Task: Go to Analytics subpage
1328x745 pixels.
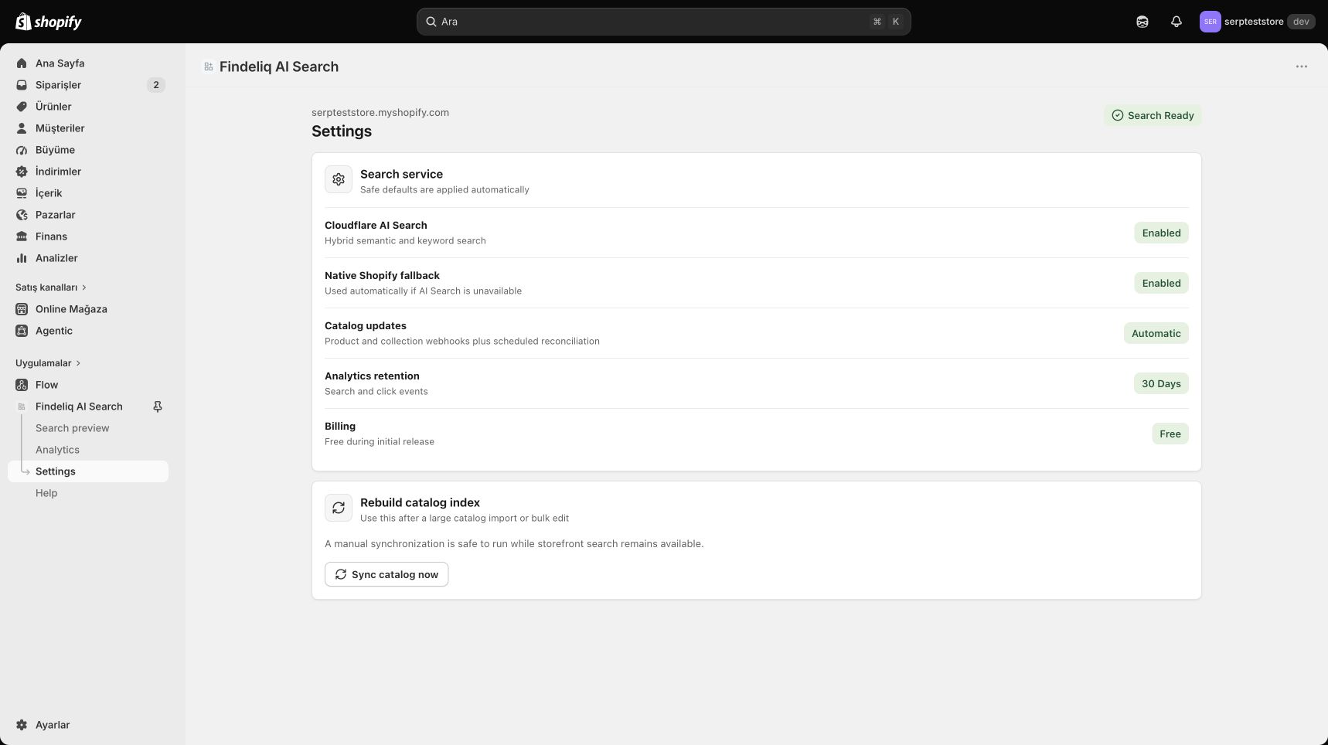Action: (57, 450)
